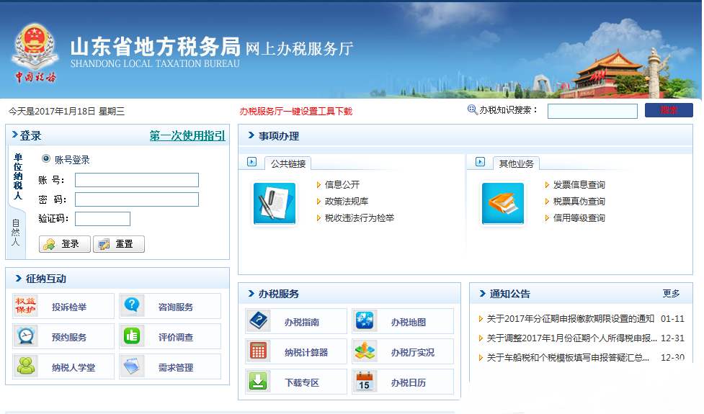Click the 纳税人学堂 person icon
Image resolution: width=704 pixels, height=414 pixels.
(25, 366)
